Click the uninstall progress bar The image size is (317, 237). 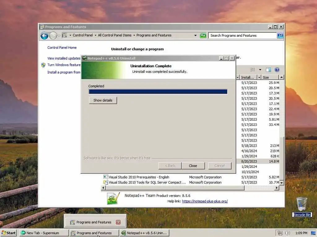158,92
